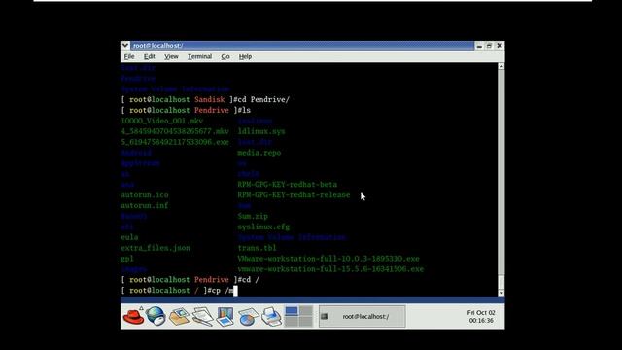The width and height of the screenshot is (622, 350).
Task: Open the Edit menu
Action: pos(149,56)
